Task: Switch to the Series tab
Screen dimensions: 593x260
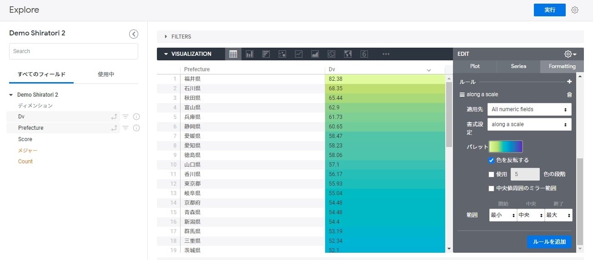Action: (x=518, y=66)
